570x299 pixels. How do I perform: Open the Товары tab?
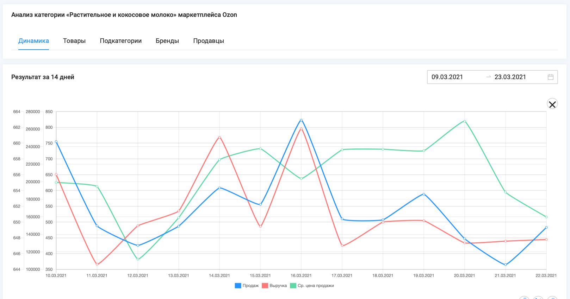pos(74,41)
